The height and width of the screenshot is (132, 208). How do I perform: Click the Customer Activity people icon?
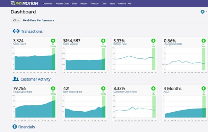coord(16,79)
